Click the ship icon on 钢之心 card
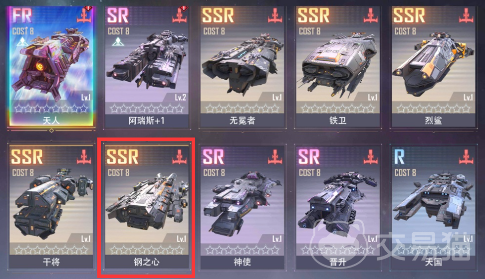 [180, 157]
